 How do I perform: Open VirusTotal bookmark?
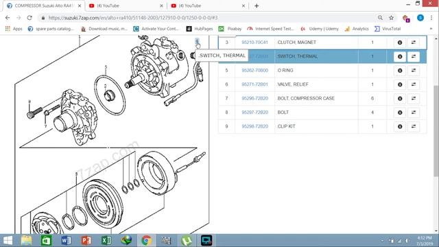(388, 29)
